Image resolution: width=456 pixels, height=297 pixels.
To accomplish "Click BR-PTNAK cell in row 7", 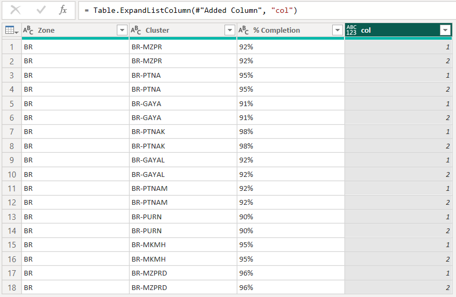I will [183, 132].
